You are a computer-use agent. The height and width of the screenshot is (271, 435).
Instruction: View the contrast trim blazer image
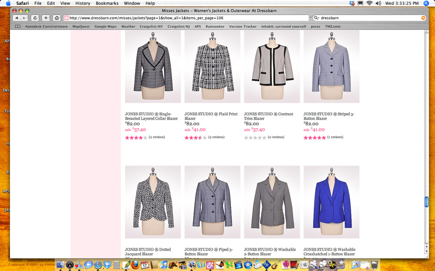point(272,67)
